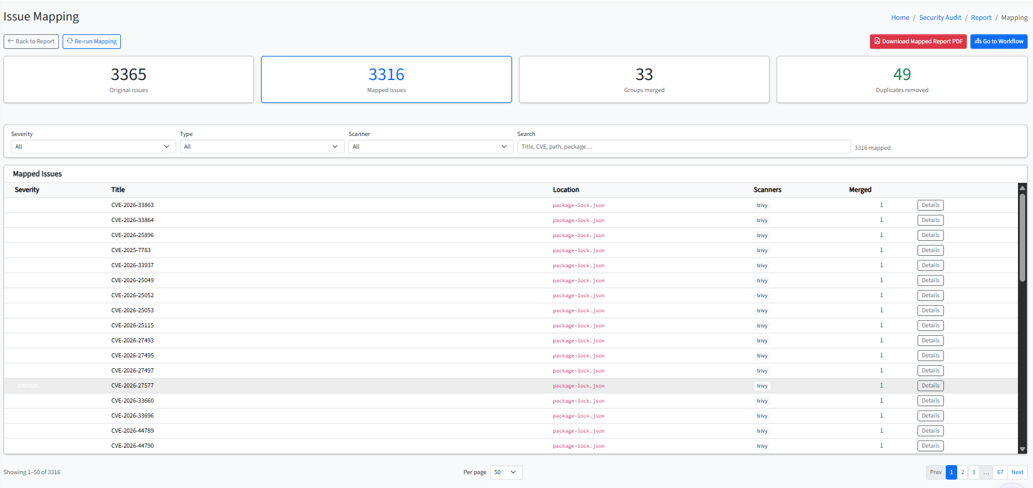The width and height of the screenshot is (1033, 488).
Task: Click the table scrollbar up arrow
Action: (x=1022, y=188)
